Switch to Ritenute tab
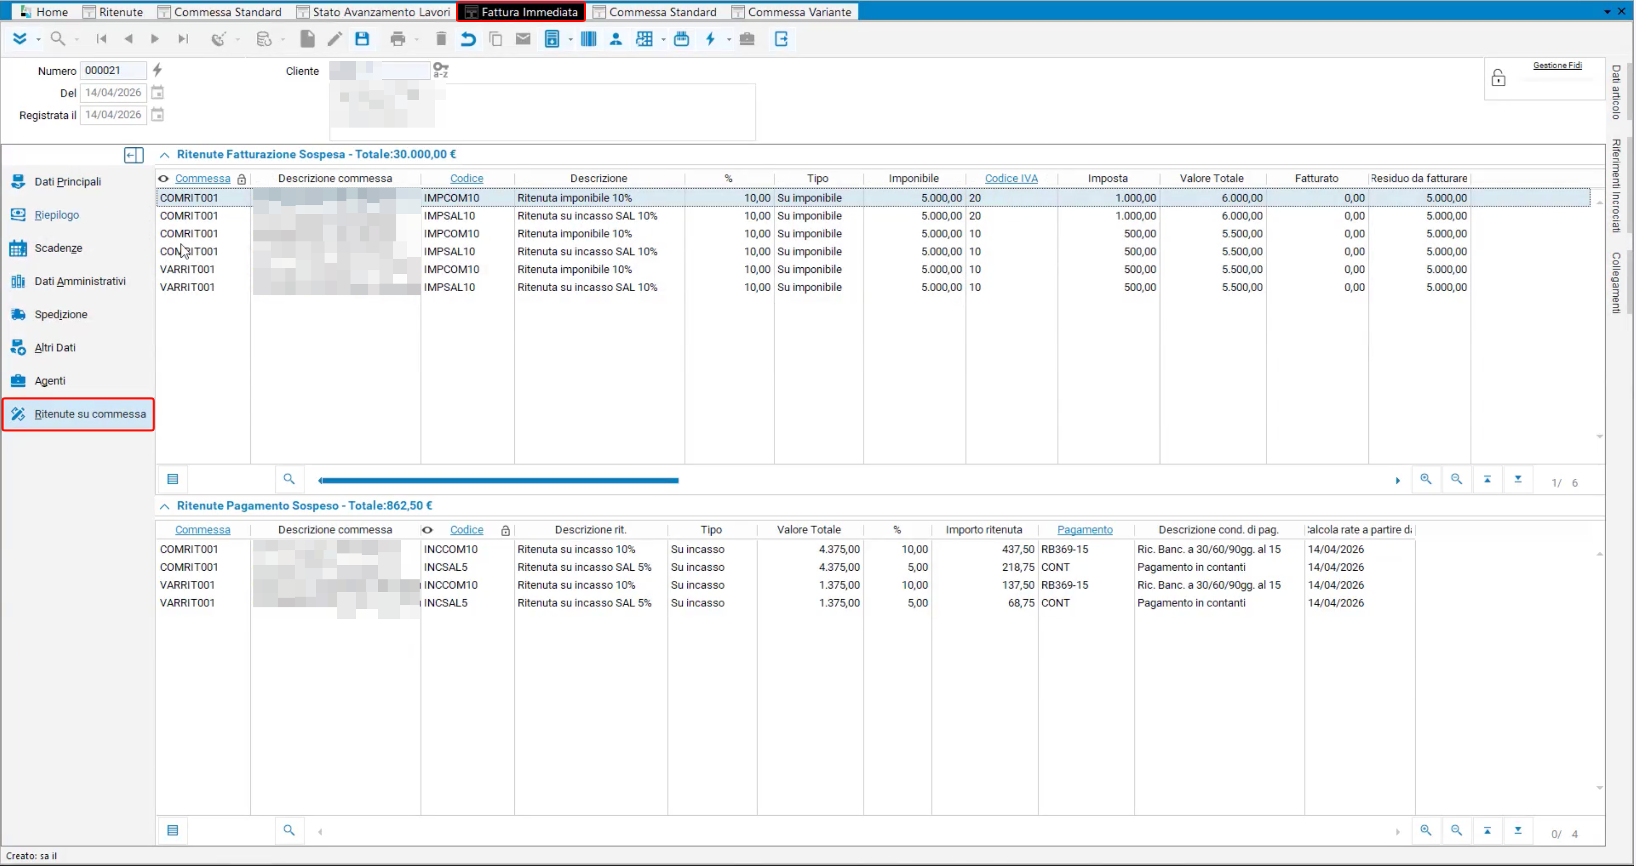 click(x=113, y=11)
